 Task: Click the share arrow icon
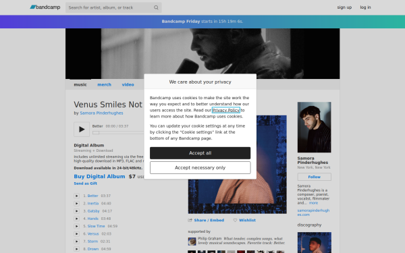(x=190, y=220)
